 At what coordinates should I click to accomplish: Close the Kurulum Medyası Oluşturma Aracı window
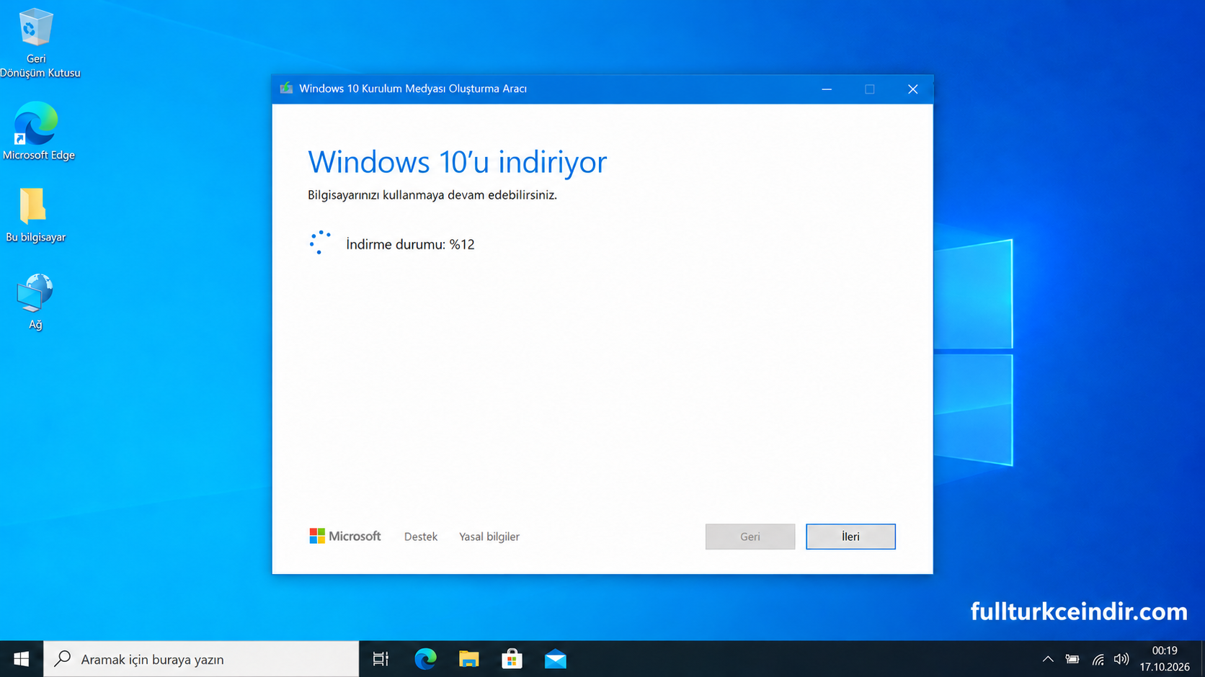pos(912,89)
